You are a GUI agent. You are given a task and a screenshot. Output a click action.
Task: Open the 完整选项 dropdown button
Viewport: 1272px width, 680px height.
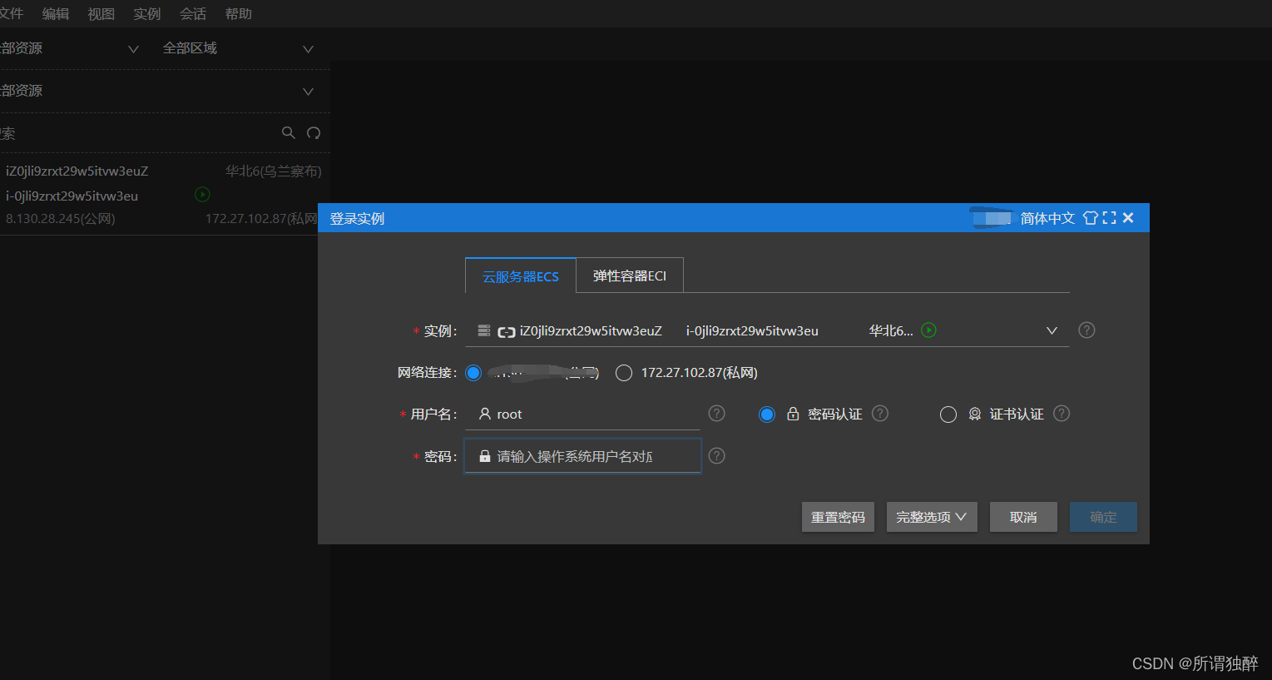(x=932, y=517)
